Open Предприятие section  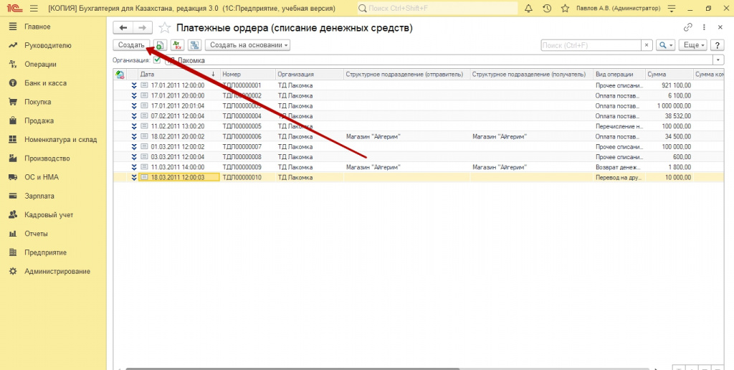[45, 252]
